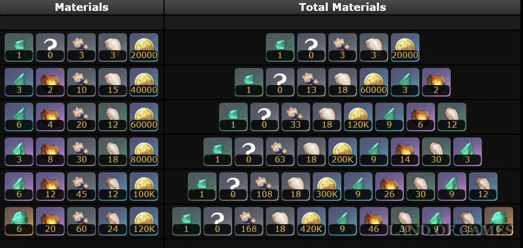Click the 100K coin icon in Materials
This screenshot has height=248, width=523.
tap(144, 186)
